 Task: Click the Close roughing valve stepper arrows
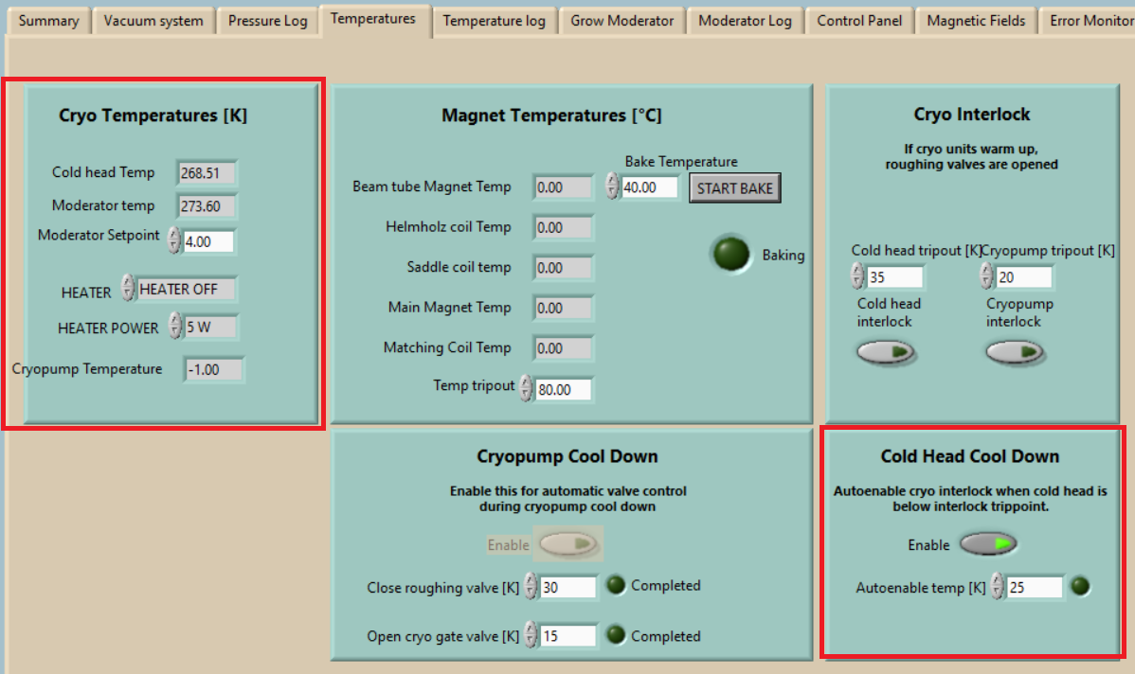click(531, 587)
